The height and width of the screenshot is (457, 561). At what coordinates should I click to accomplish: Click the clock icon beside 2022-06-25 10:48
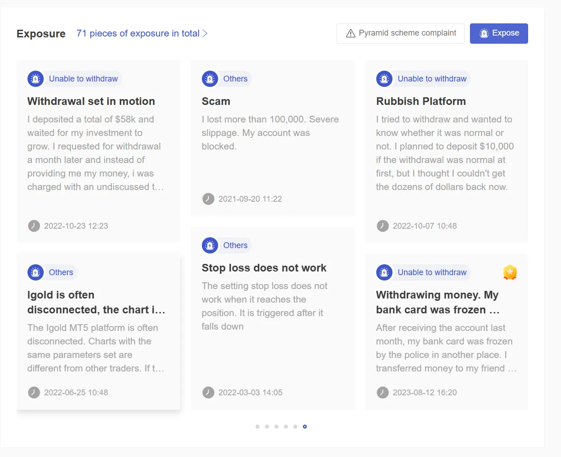[x=34, y=393]
